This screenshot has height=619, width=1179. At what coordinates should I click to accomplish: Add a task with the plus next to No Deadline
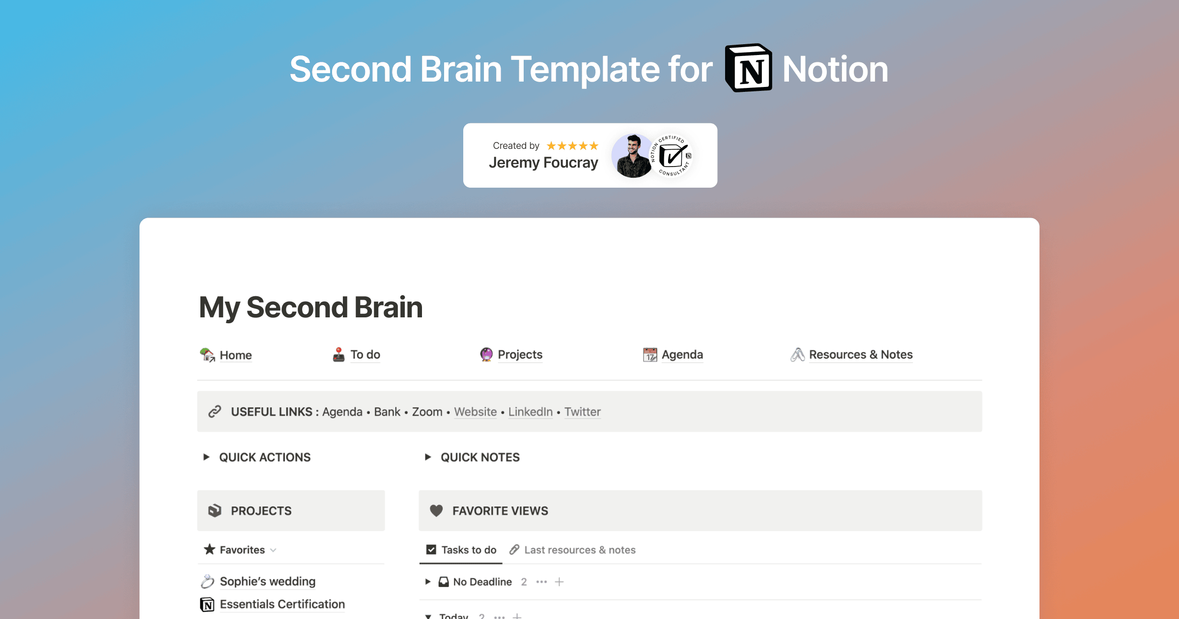pos(559,581)
